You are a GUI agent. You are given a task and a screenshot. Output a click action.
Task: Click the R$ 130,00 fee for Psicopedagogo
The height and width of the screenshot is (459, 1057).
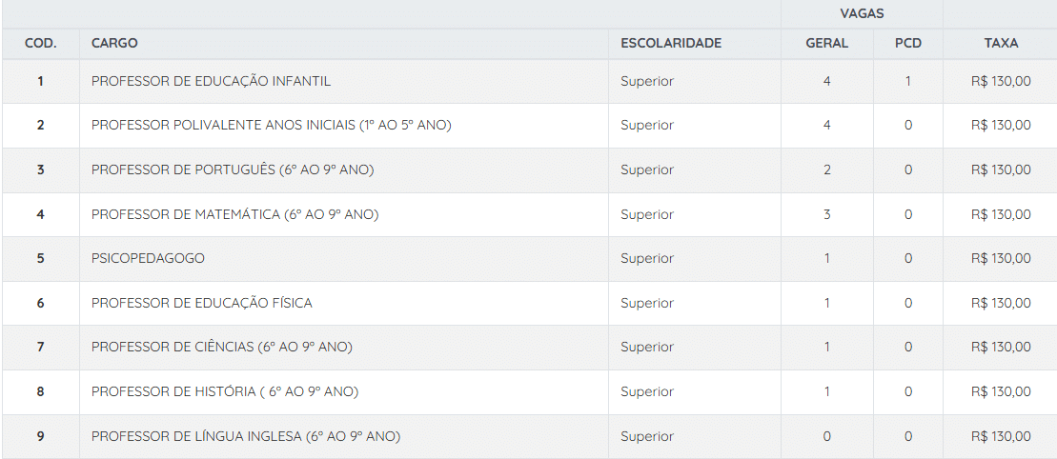click(1001, 258)
